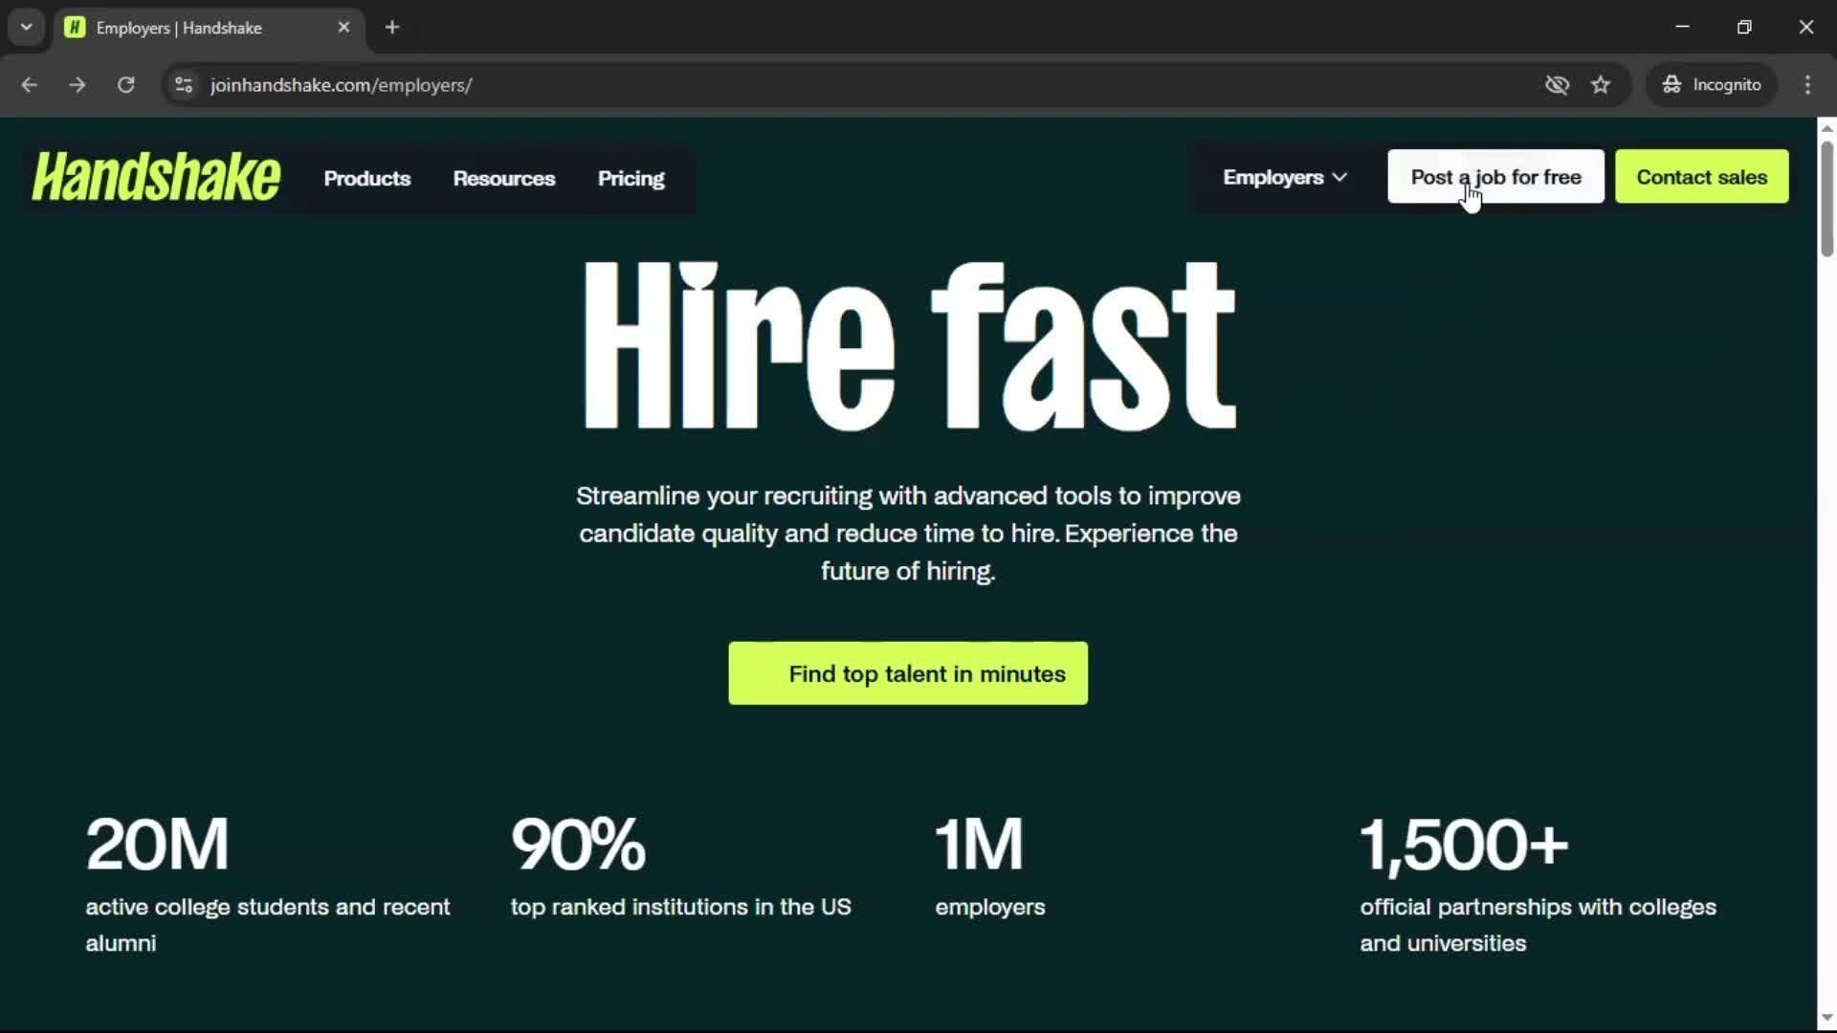The height and width of the screenshot is (1033, 1837).
Task: Open site information icon in address bar
Action: point(184,85)
